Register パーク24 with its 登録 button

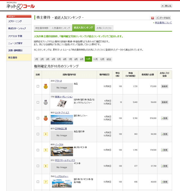(165, 150)
